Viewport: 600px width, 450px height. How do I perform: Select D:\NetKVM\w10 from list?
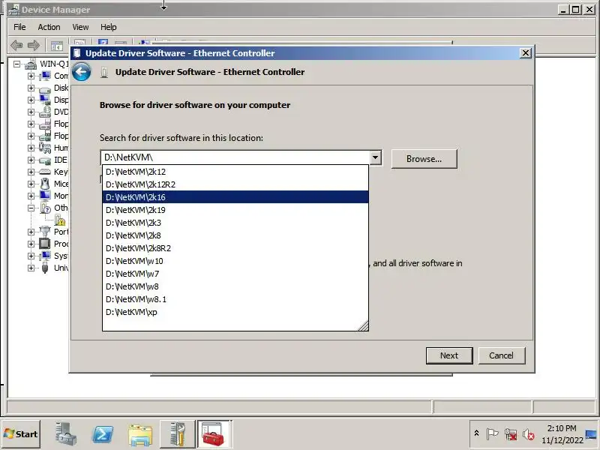pyautogui.click(x=235, y=261)
